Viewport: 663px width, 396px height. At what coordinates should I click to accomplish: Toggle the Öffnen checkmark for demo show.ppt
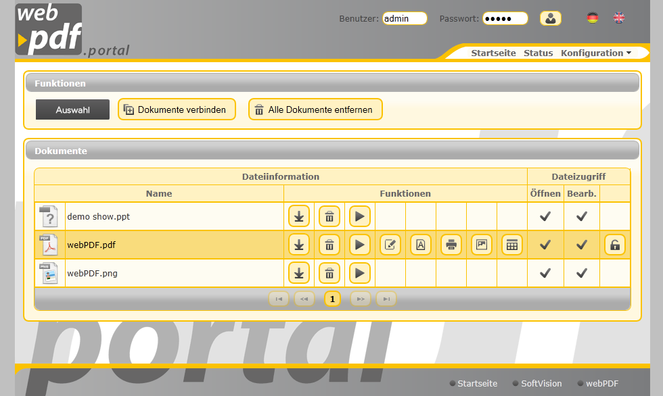pos(545,216)
